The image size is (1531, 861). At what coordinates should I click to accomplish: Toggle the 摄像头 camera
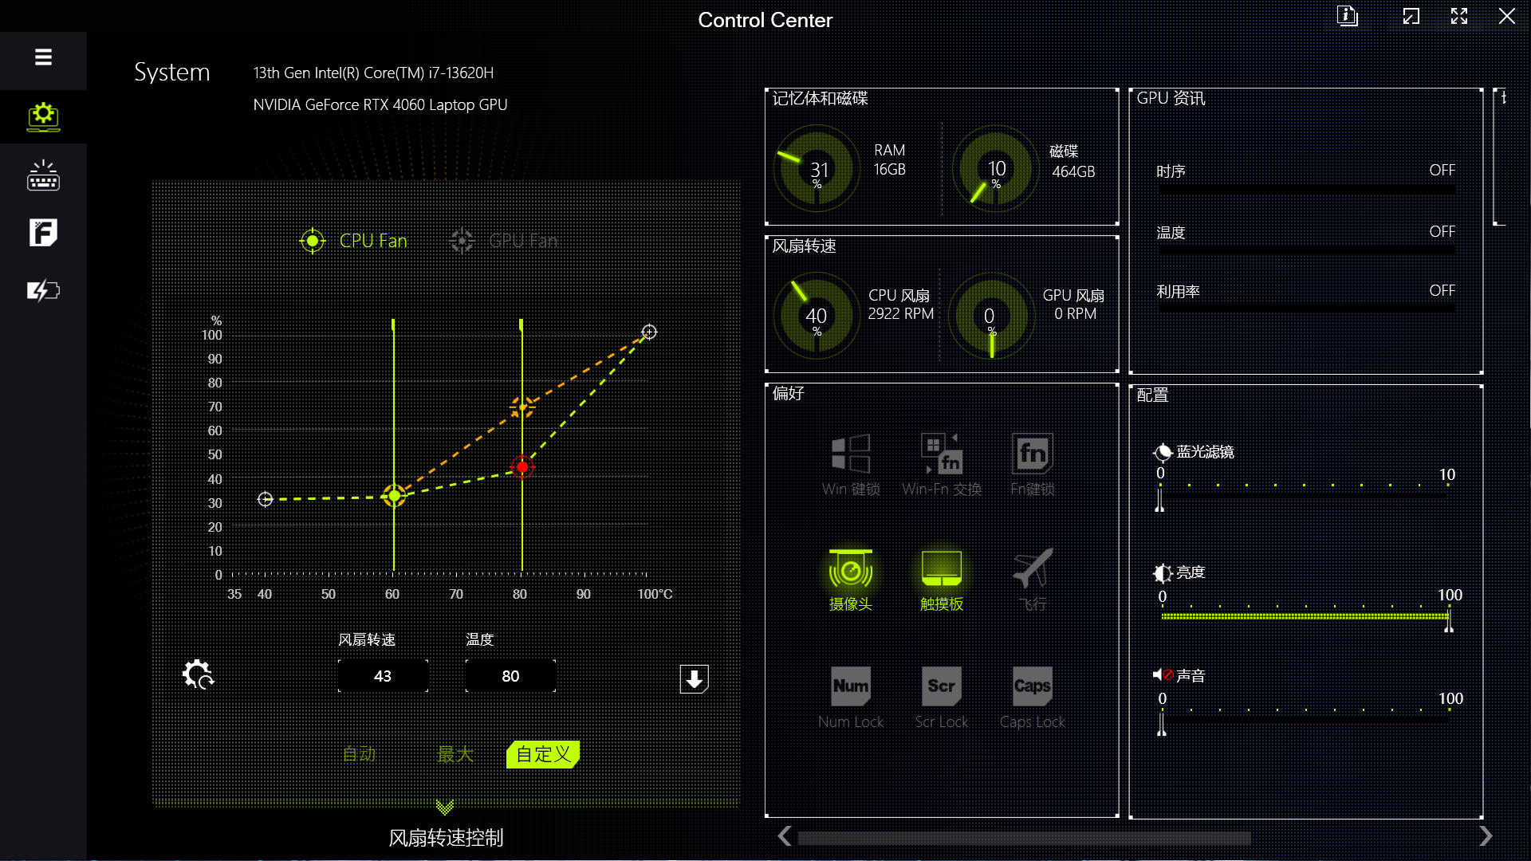pos(851,580)
